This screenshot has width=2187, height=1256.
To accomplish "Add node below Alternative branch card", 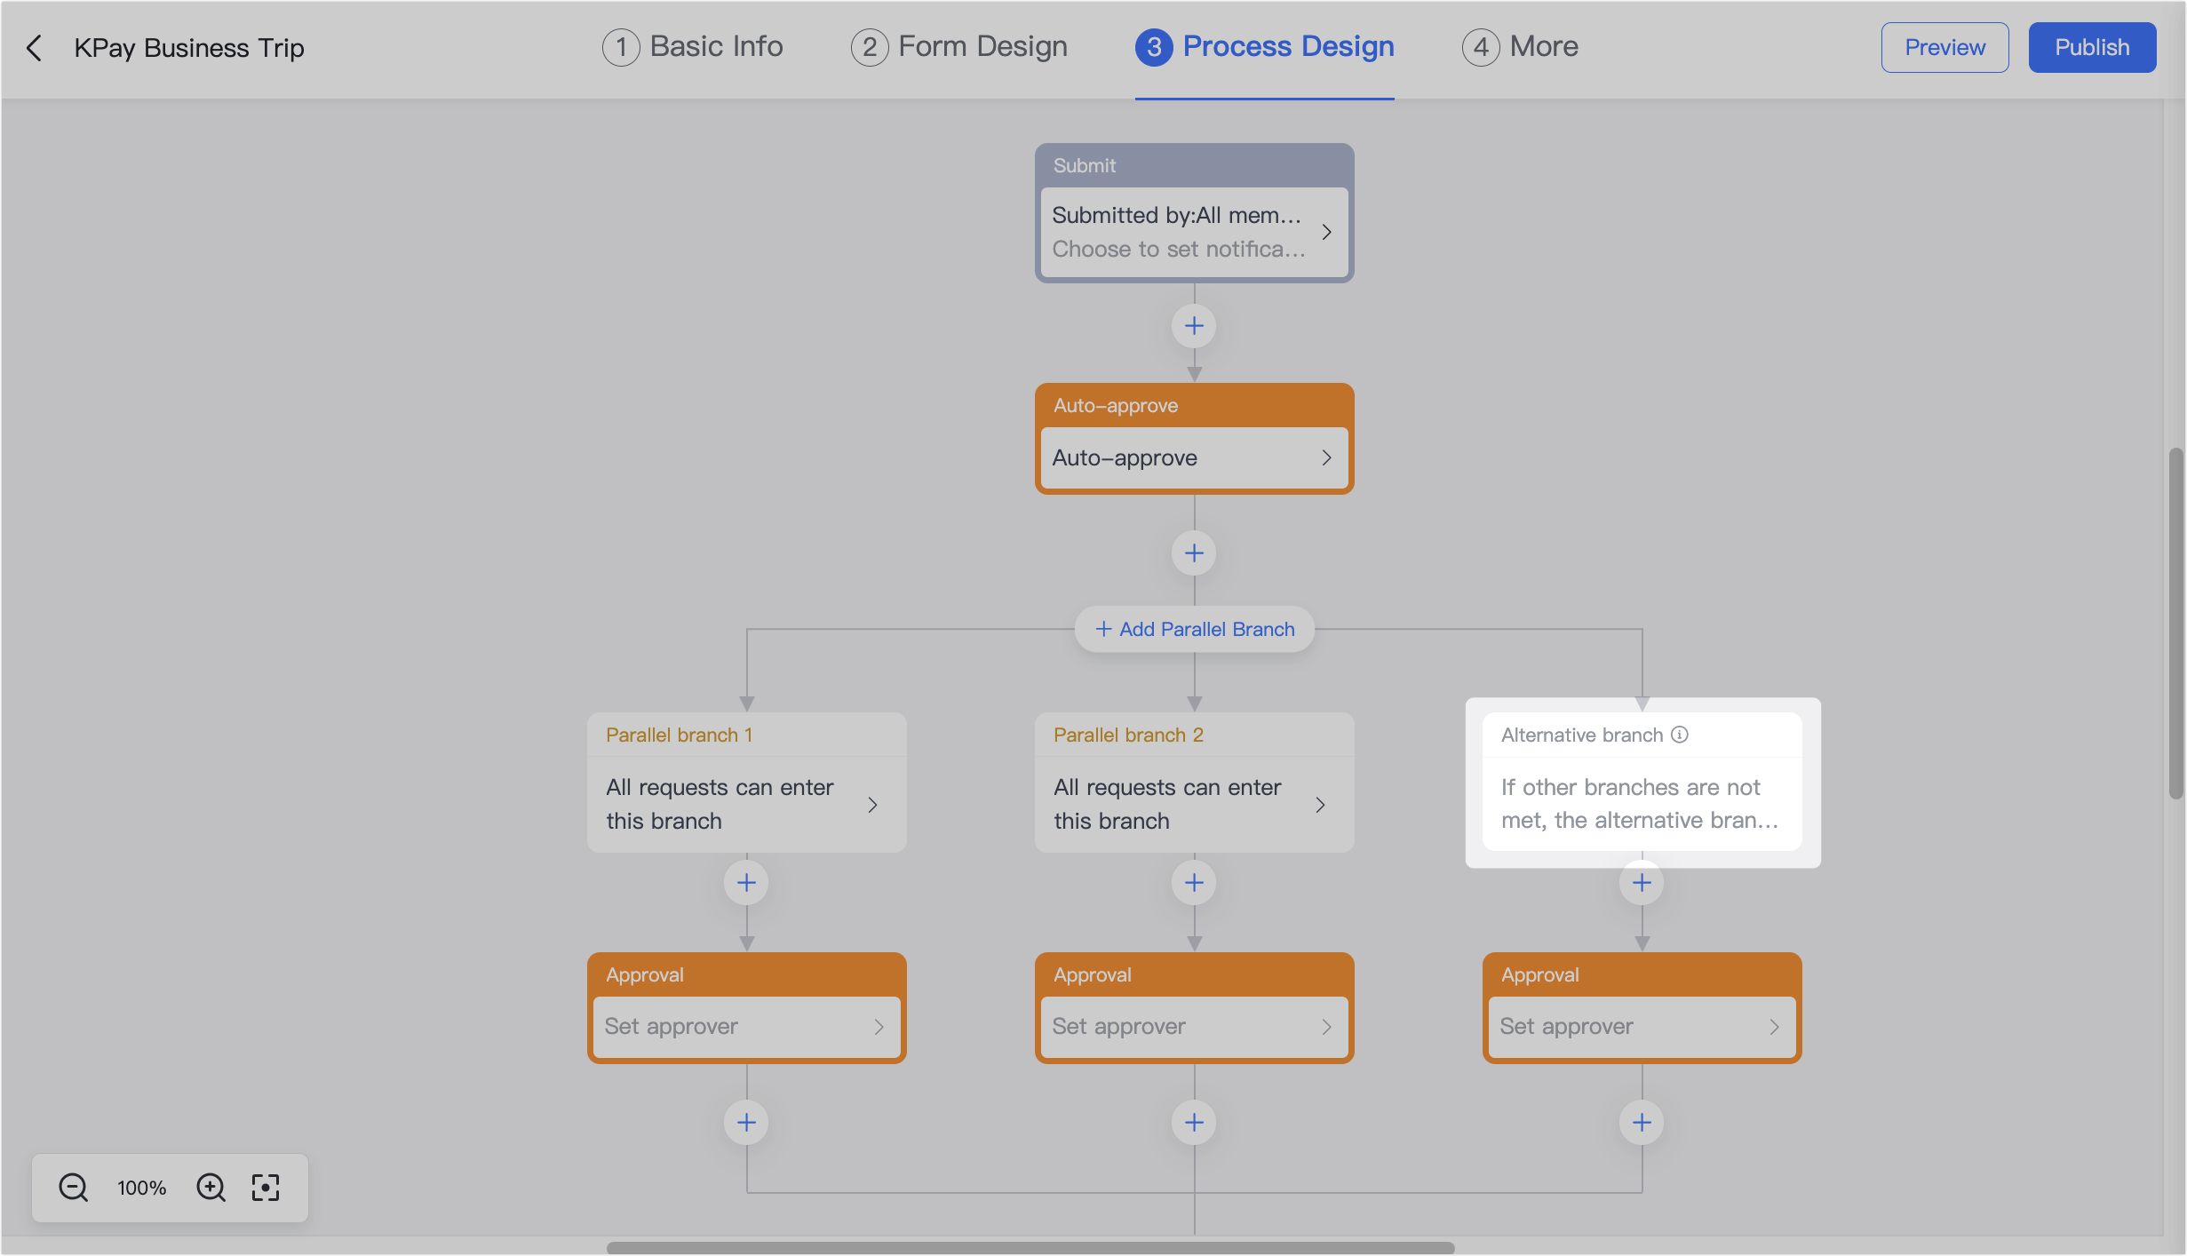I will pos(1642,883).
